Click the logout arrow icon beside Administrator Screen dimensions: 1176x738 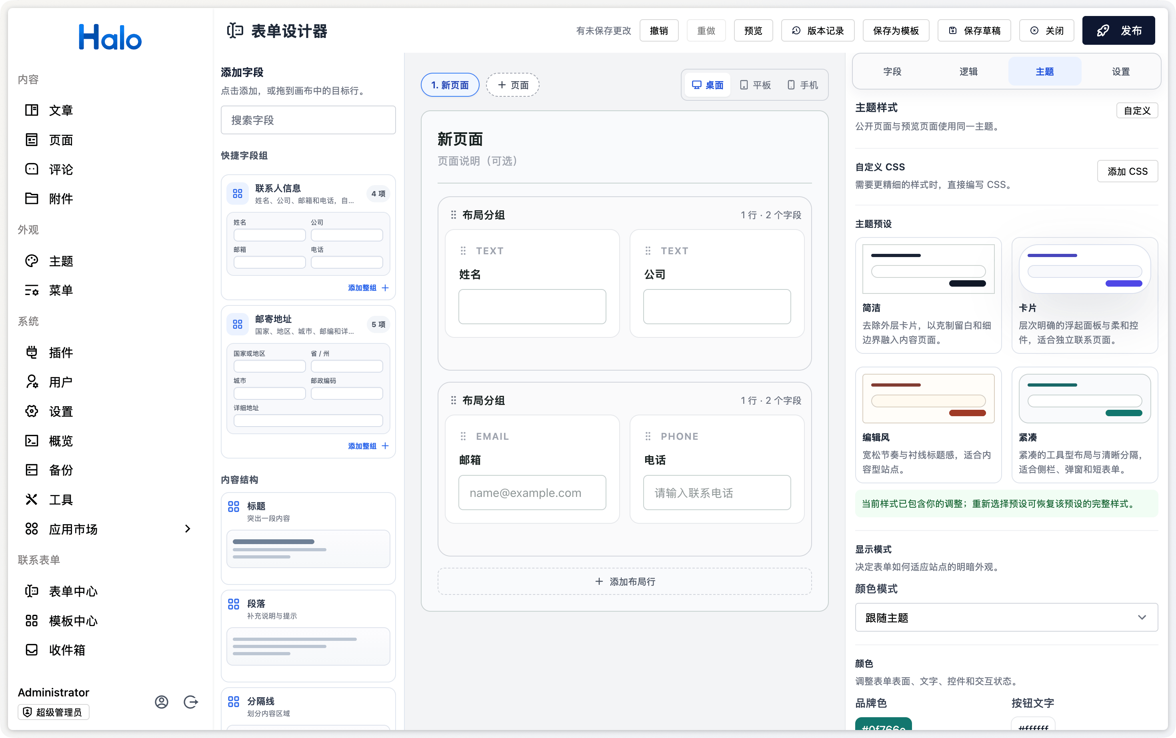190,702
